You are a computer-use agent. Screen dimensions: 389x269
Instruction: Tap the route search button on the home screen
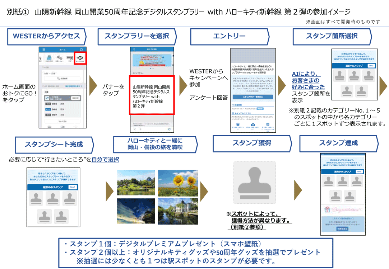[62, 79]
